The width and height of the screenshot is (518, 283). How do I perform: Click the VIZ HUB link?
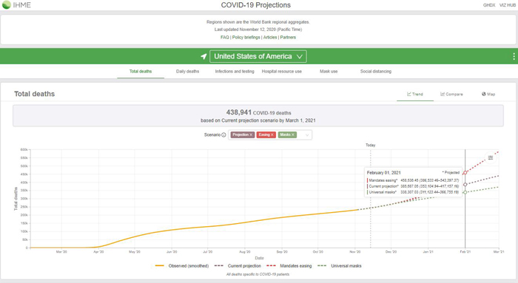(x=508, y=5)
